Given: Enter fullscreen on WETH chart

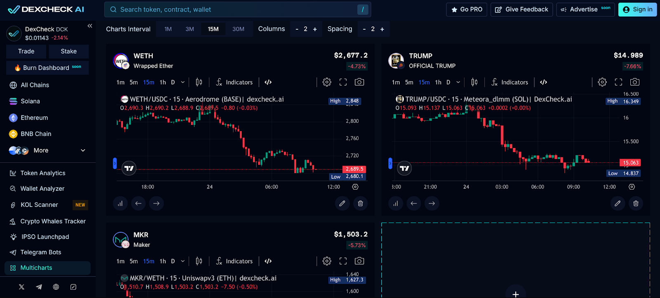Looking at the screenshot, I should (343, 82).
